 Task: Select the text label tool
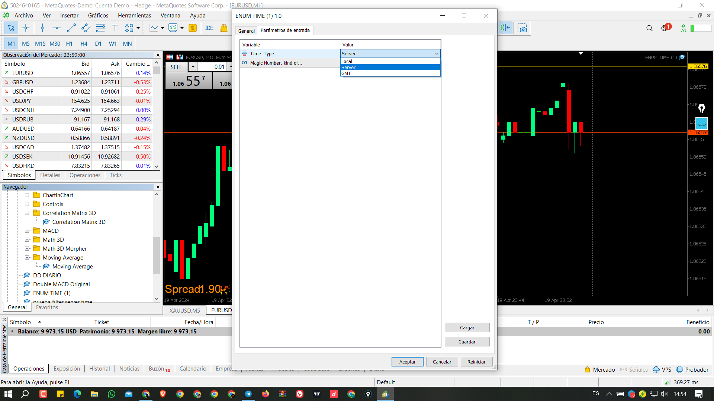(x=115, y=28)
